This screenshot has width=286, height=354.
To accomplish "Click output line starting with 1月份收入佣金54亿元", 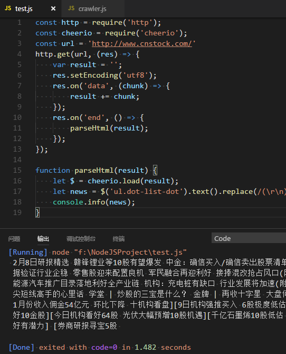I will (x=149, y=304).
